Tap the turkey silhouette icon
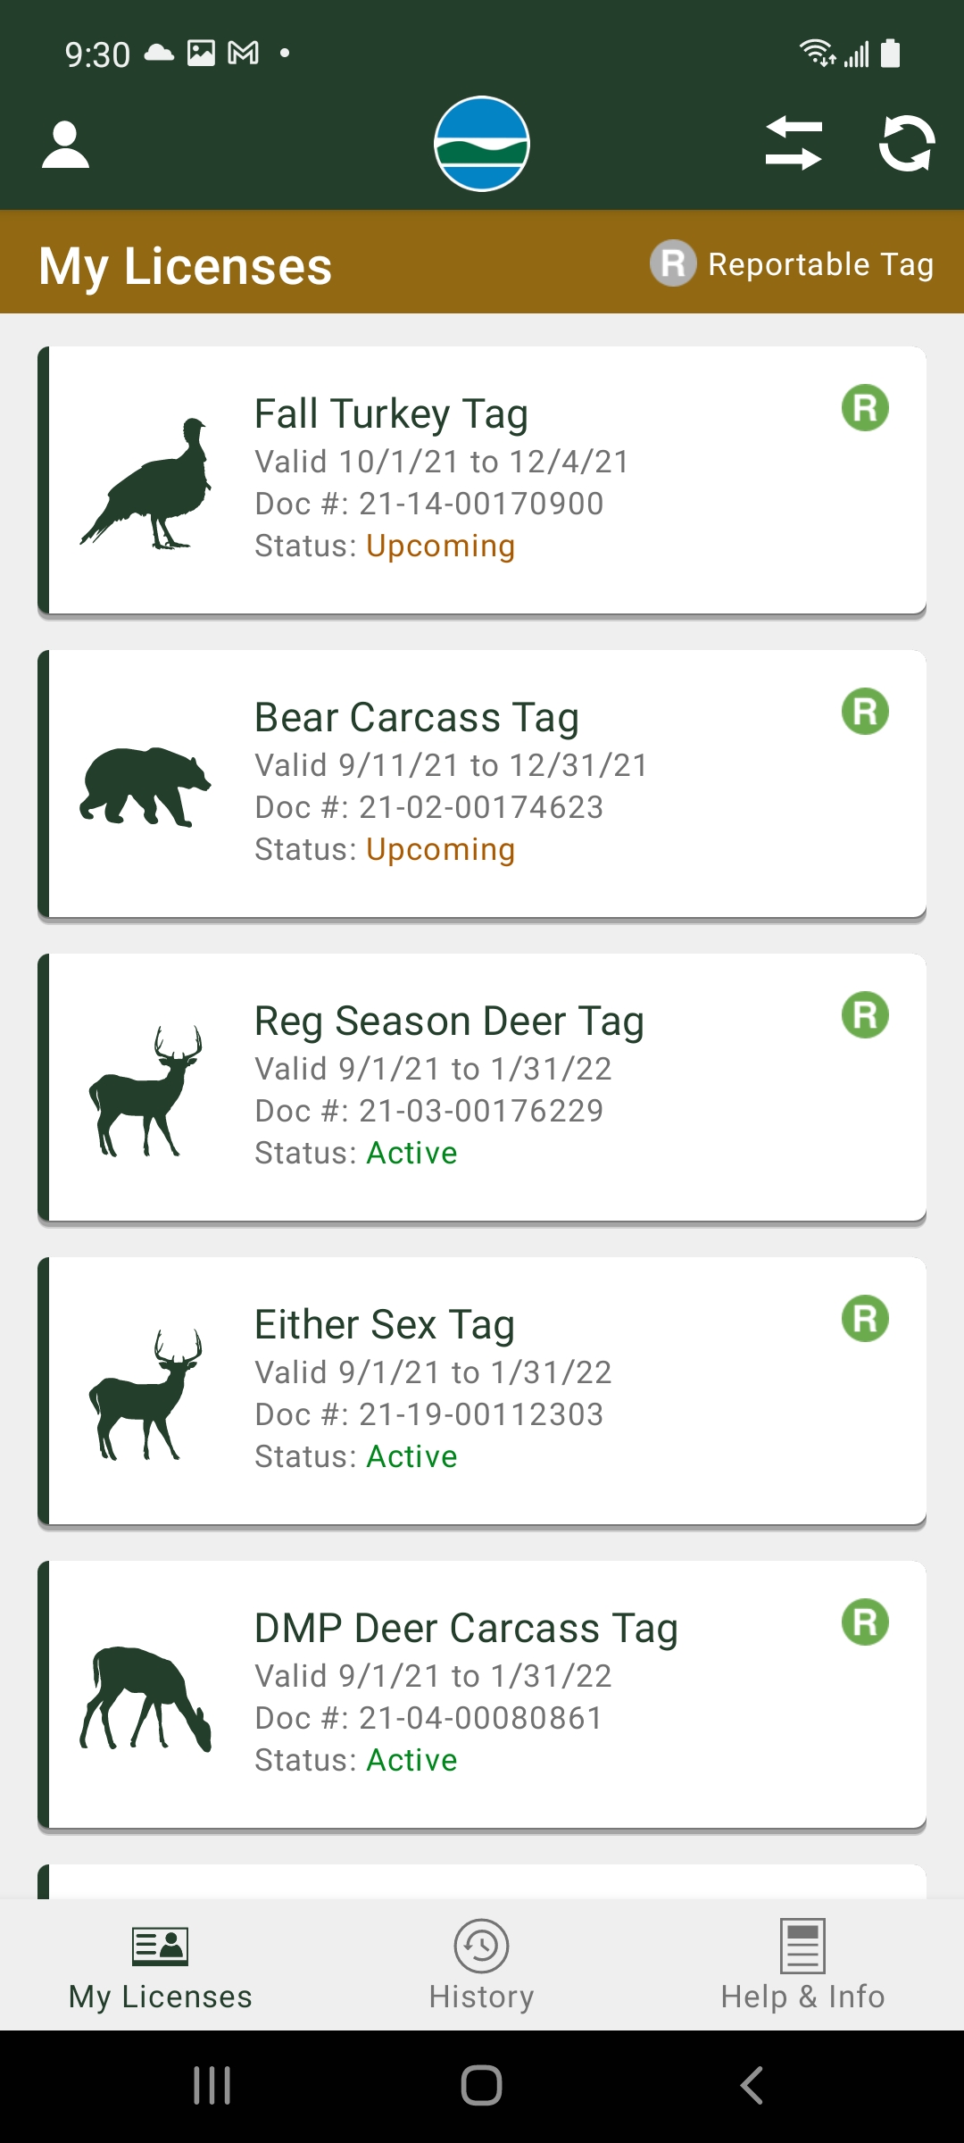The width and height of the screenshot is (964, 2143). click(x=145, y=483)
